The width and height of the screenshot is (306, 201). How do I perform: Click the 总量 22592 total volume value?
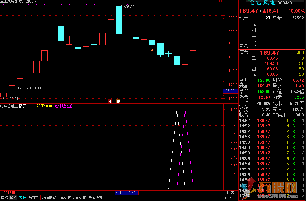click(x=298, y=18)
